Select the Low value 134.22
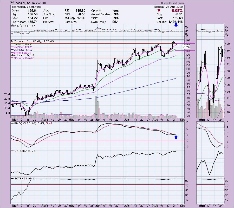Screen dimensions: 234x208 [x=33, y=18]
